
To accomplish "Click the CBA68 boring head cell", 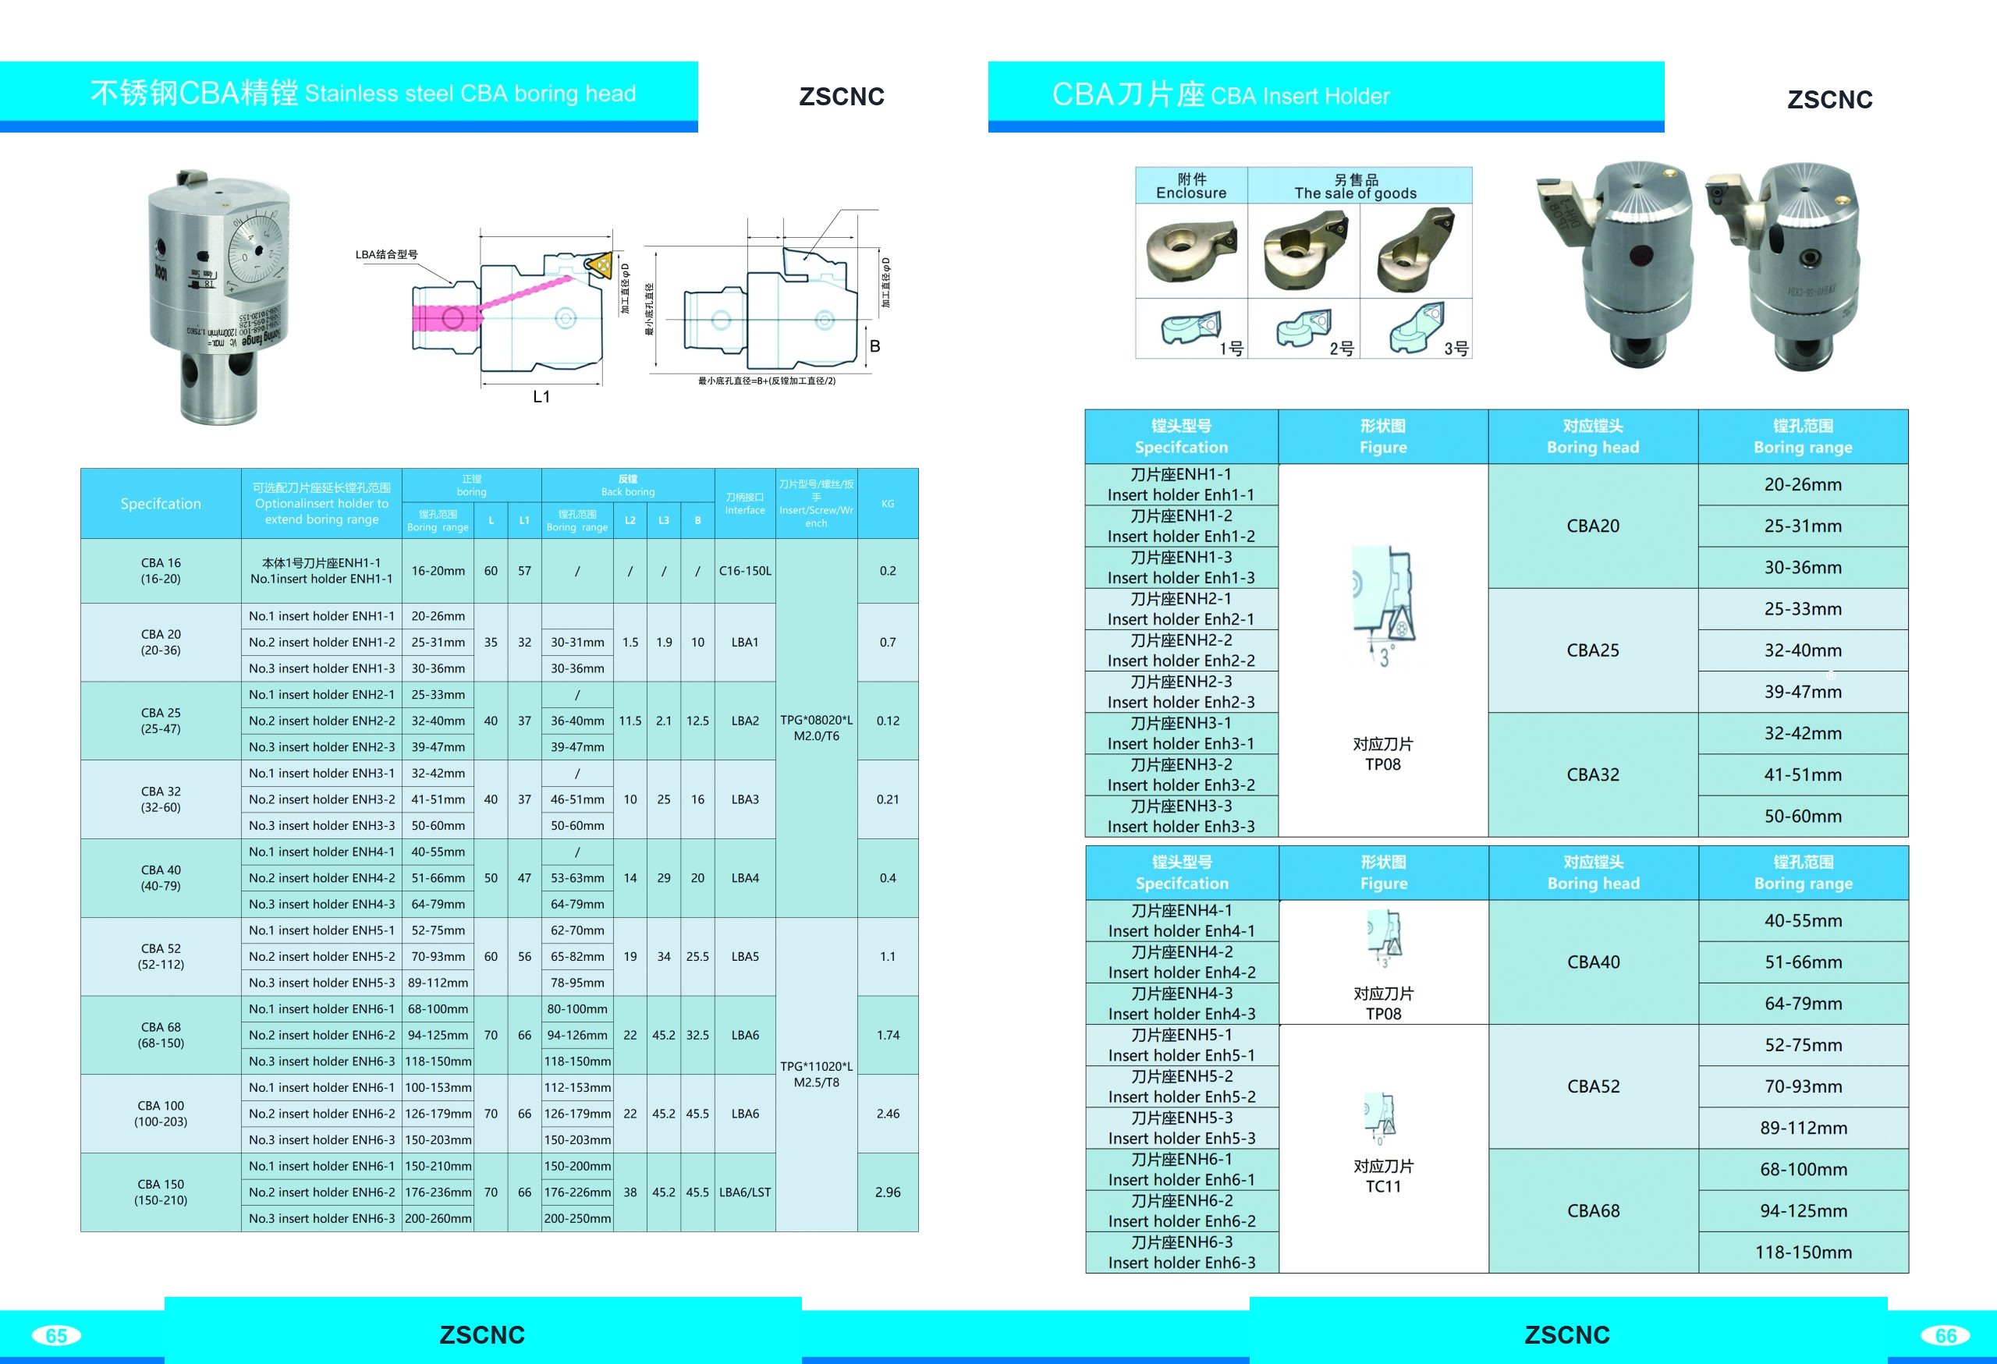I will coord(1594,1211).
